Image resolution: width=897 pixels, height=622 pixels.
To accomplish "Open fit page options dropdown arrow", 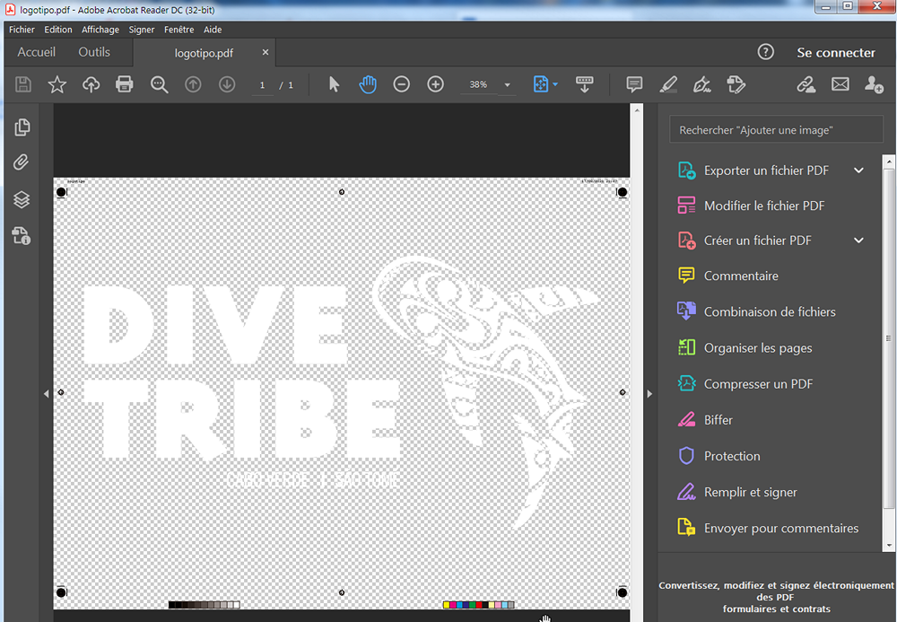I will point(555,84).
